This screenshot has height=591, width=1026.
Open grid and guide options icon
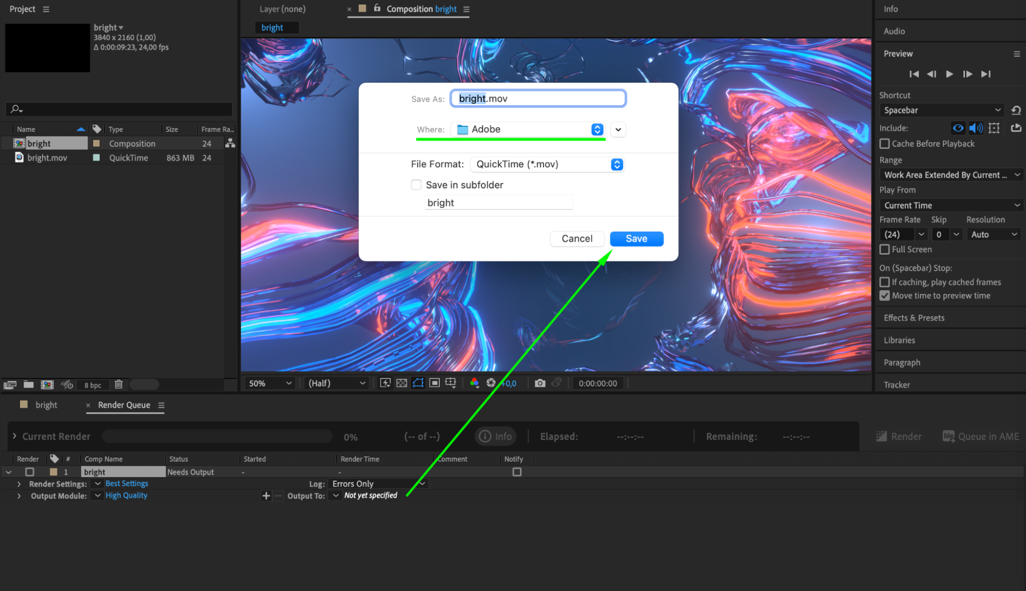[x=451, y=383]
